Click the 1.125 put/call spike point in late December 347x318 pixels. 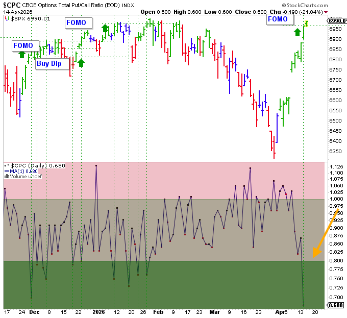[96, 165]
